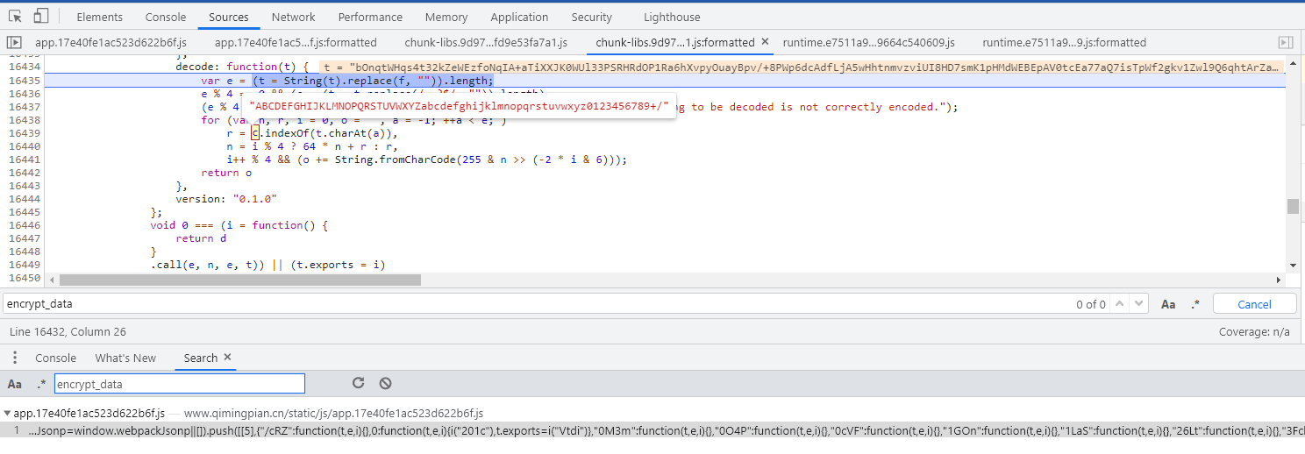The height and width of the screenshot is (454, 1305).
Task: Open the app.17e40fe1ac5 formatted file tab
Action: (296, 42)
